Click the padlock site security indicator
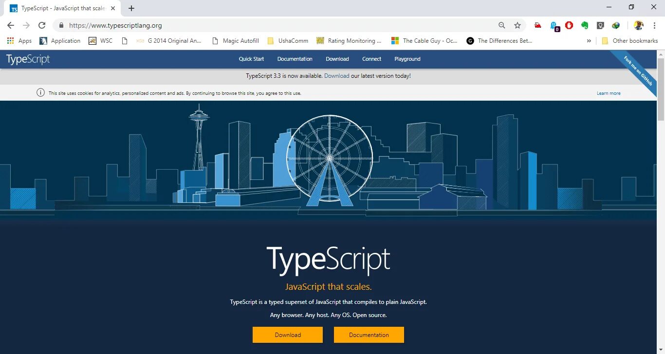 coord(61,25)
